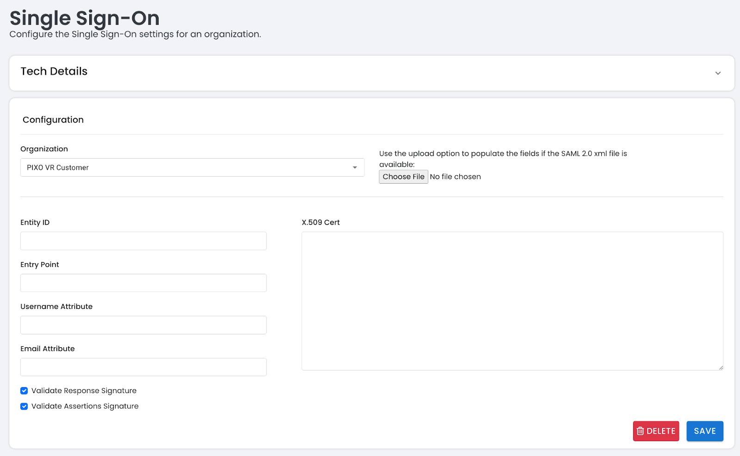Click the Organization dropdown caret arrow

click(x=355, y=167)
